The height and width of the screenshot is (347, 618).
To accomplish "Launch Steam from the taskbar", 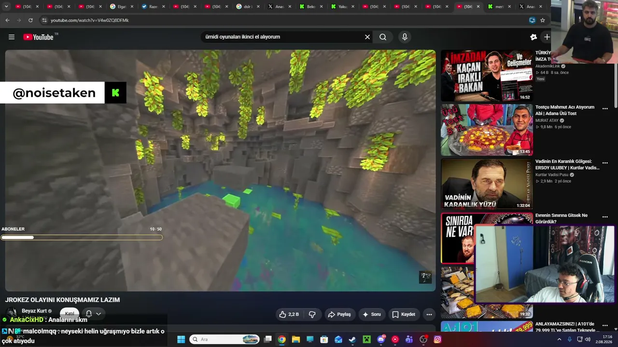I will (x=352, y=339).
